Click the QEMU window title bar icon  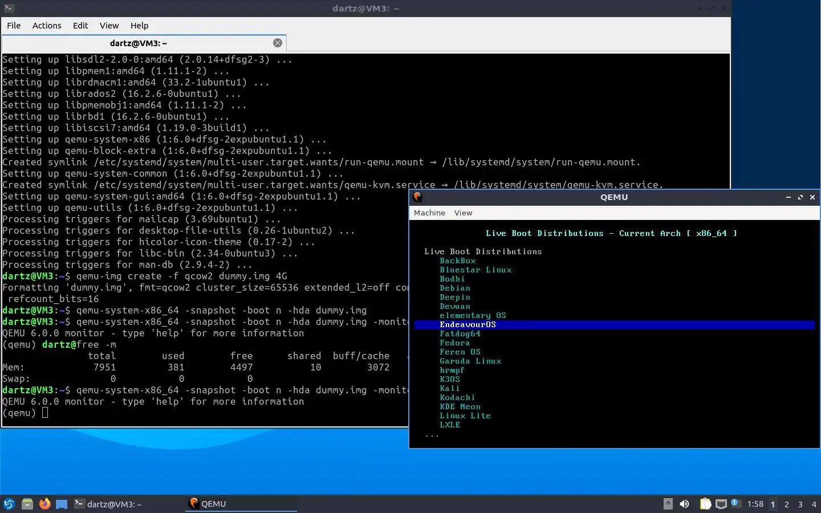pos(417,197)
